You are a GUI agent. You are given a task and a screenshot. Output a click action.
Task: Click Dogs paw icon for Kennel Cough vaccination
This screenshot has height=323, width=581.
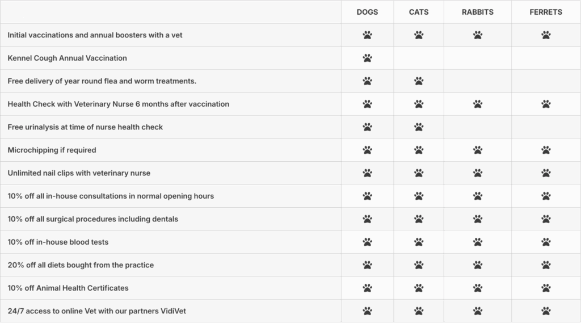[367, 58]
